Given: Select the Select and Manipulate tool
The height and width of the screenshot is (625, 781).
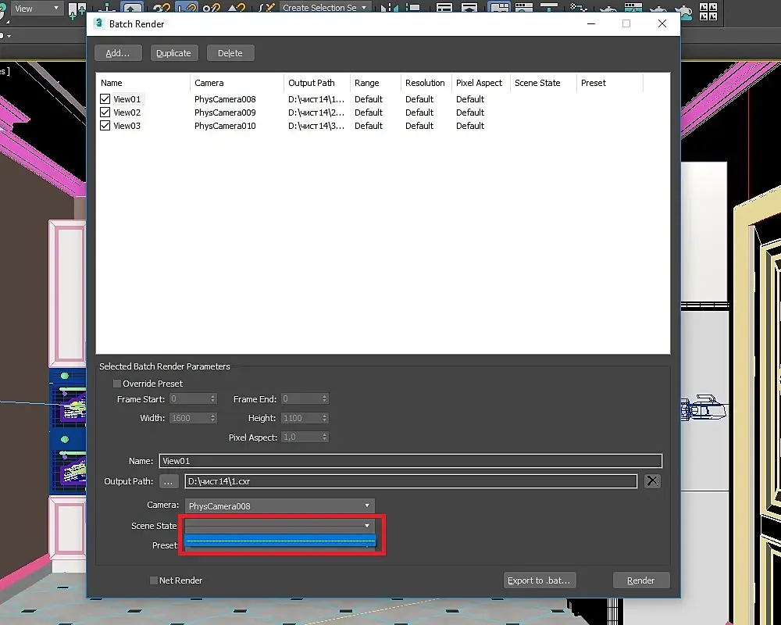Looking at the screenshot, I should (x=106, y=9).
